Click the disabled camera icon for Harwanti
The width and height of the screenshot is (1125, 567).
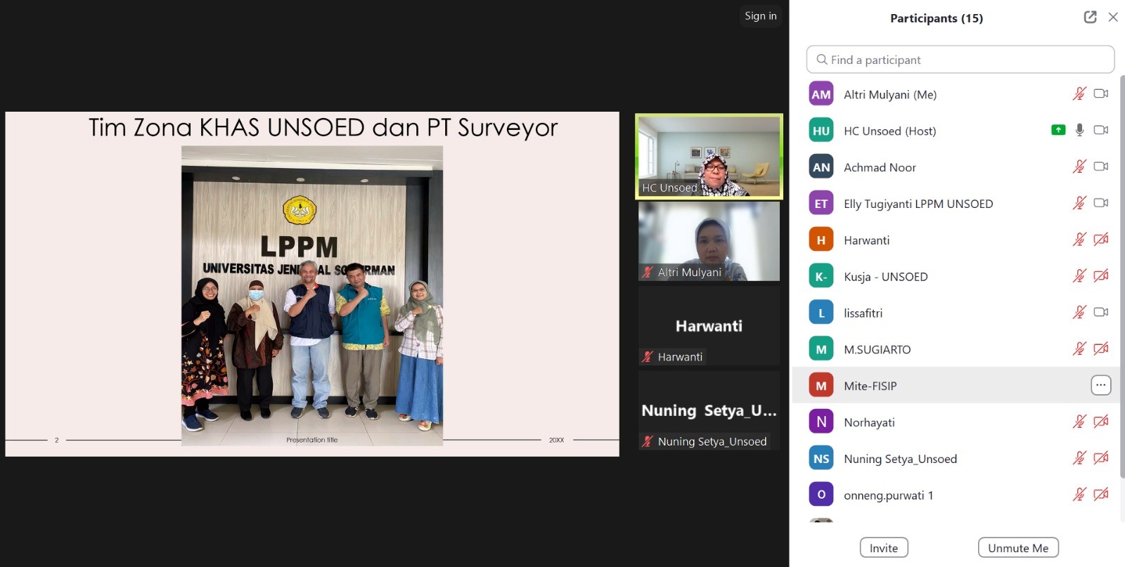tap(1101, 240)
